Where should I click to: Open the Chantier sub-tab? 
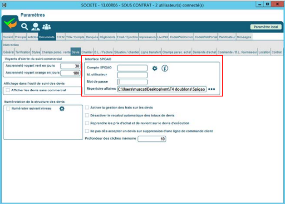[87, 52]
